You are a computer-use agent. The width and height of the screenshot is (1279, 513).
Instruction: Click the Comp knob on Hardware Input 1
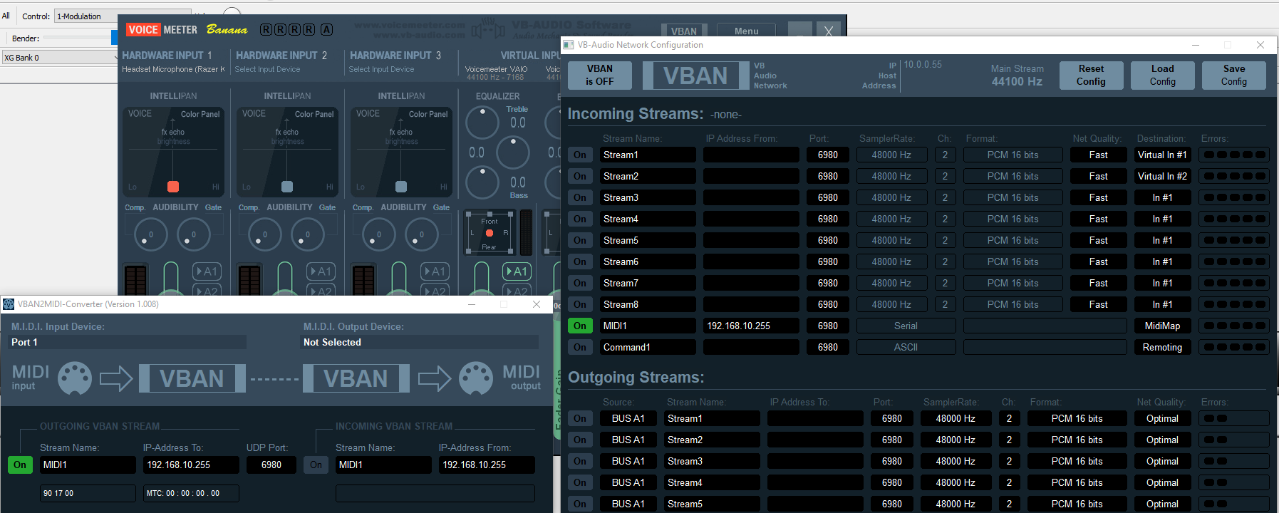[x=150, y=234]
